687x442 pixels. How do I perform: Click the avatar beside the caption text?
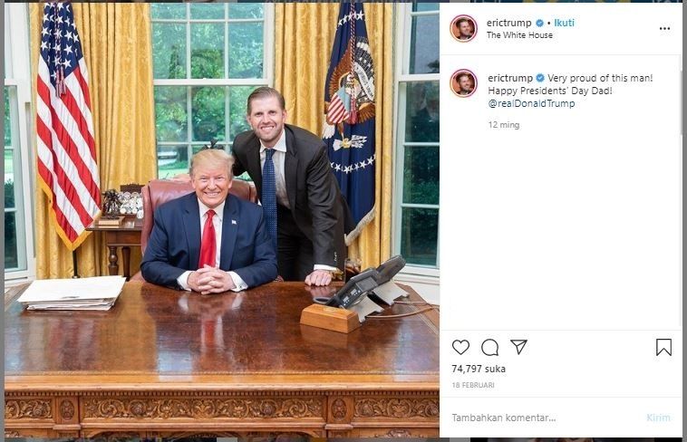[463, 82]
